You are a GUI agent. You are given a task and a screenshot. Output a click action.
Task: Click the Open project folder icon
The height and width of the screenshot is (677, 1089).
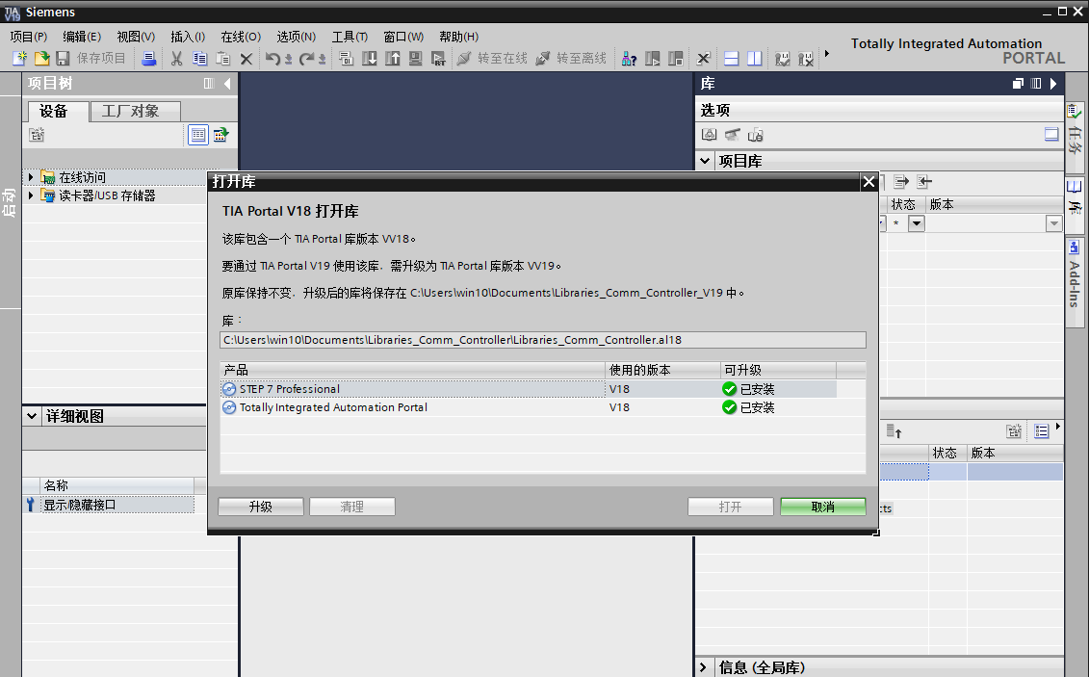pos(41,59)
